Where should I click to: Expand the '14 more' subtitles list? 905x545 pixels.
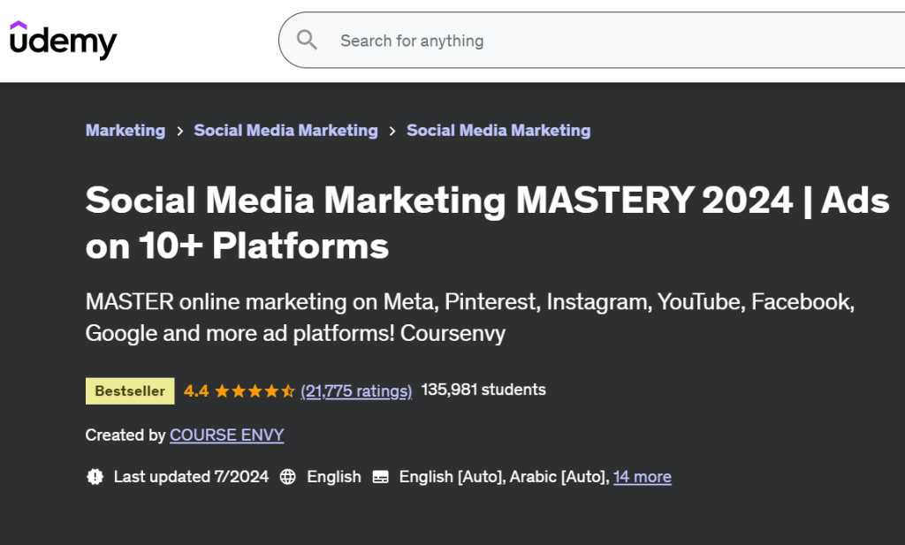pos(642,477)
